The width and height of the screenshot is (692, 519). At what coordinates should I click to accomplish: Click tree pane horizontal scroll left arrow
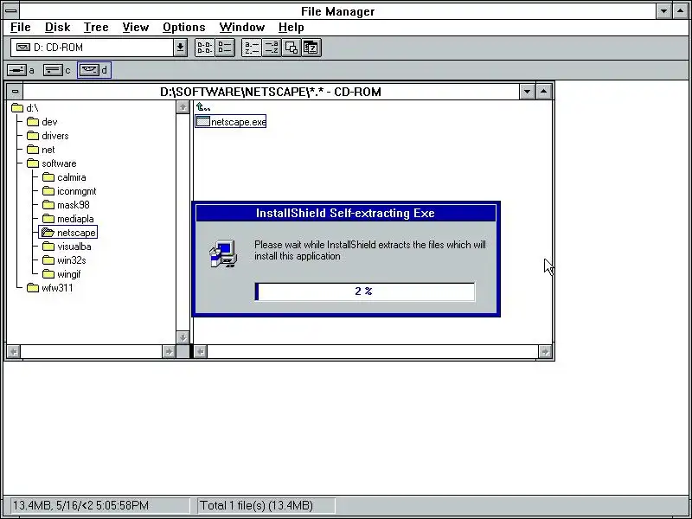click(x=14, y=352)
